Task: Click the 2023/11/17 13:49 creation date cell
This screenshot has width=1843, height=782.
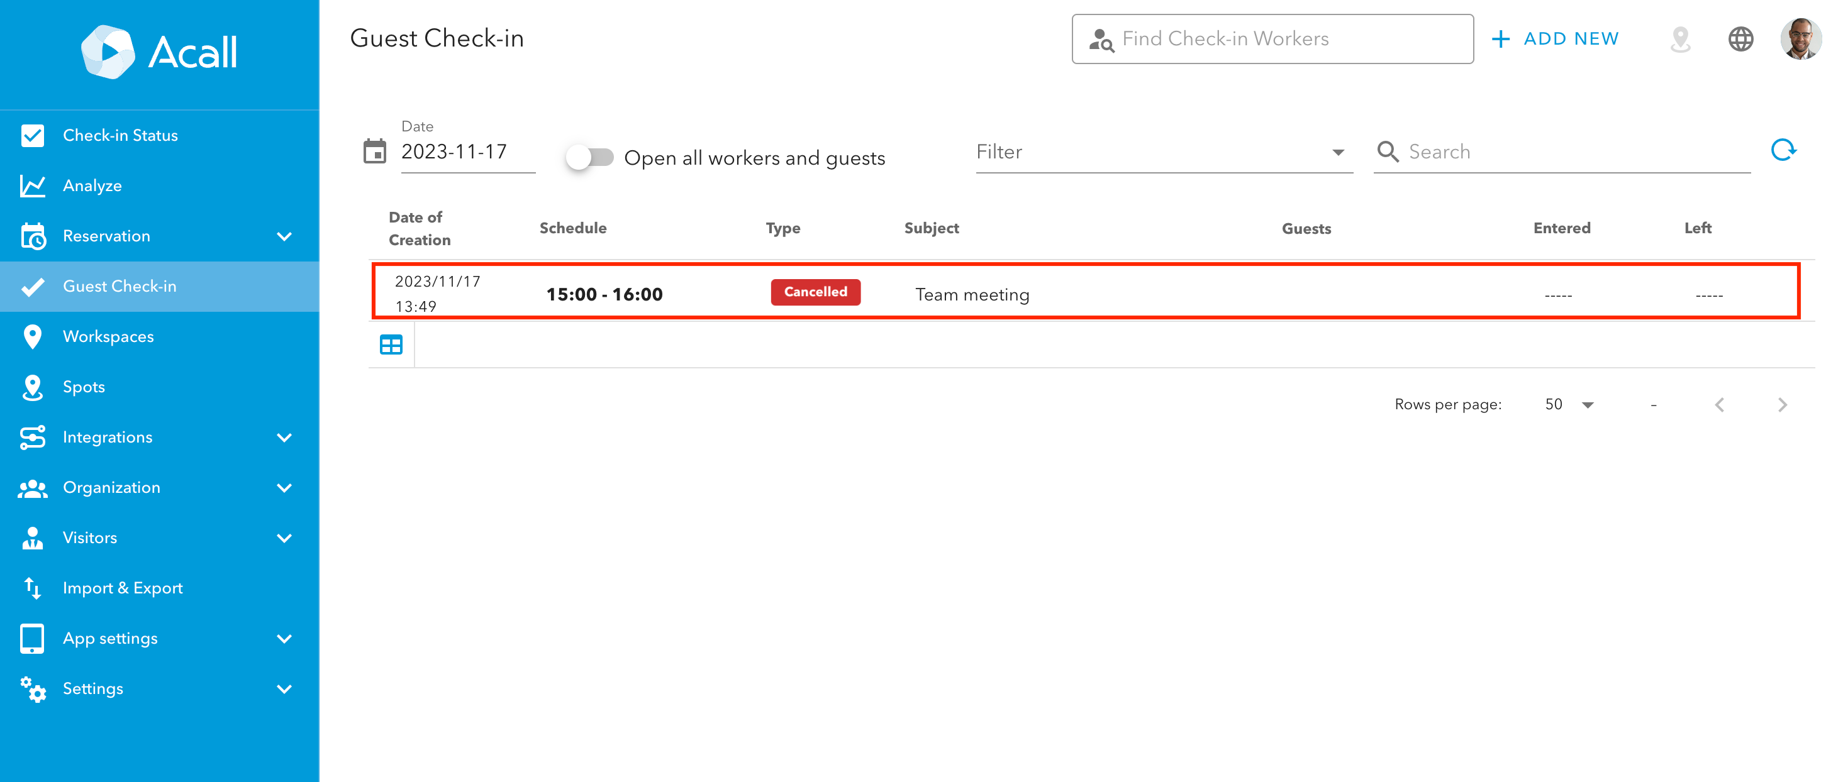Action: (x=437, y=293)
